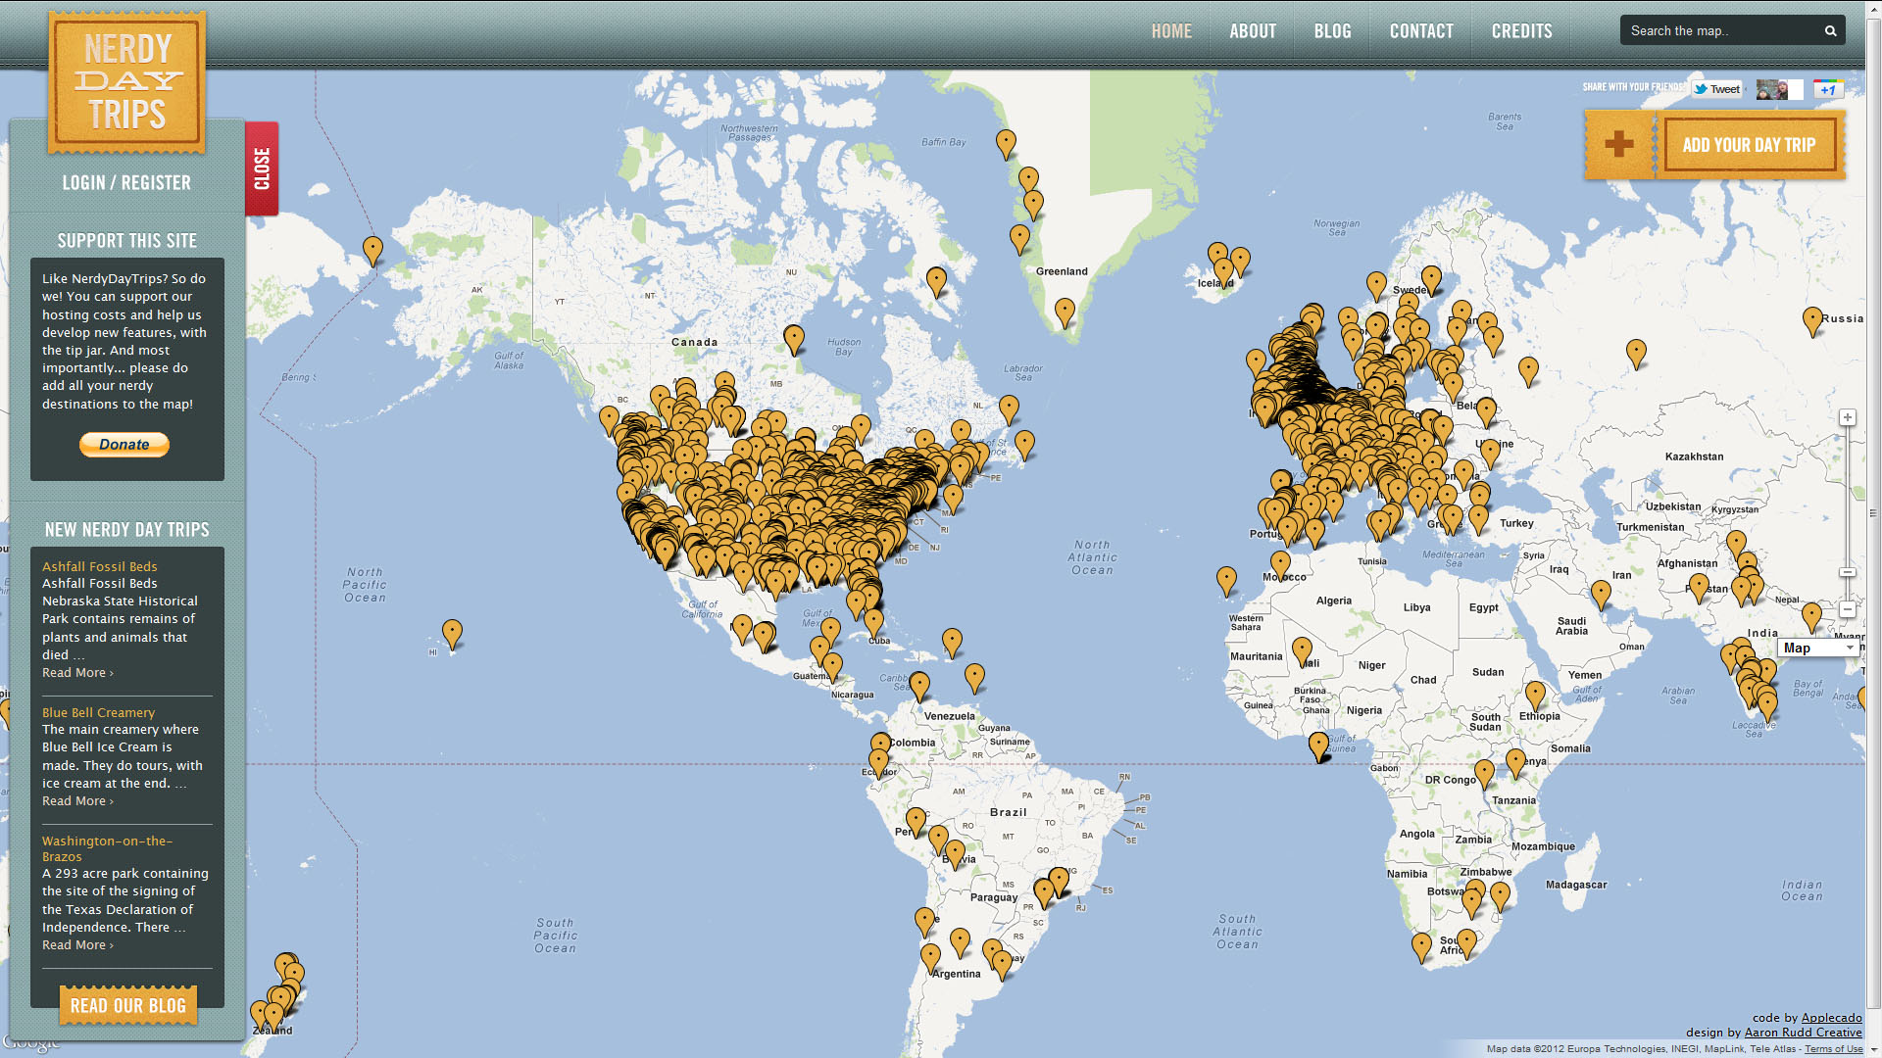
Task: Click the plus icon beside Add Your Day Trip
Action: tap(1619, 144)
